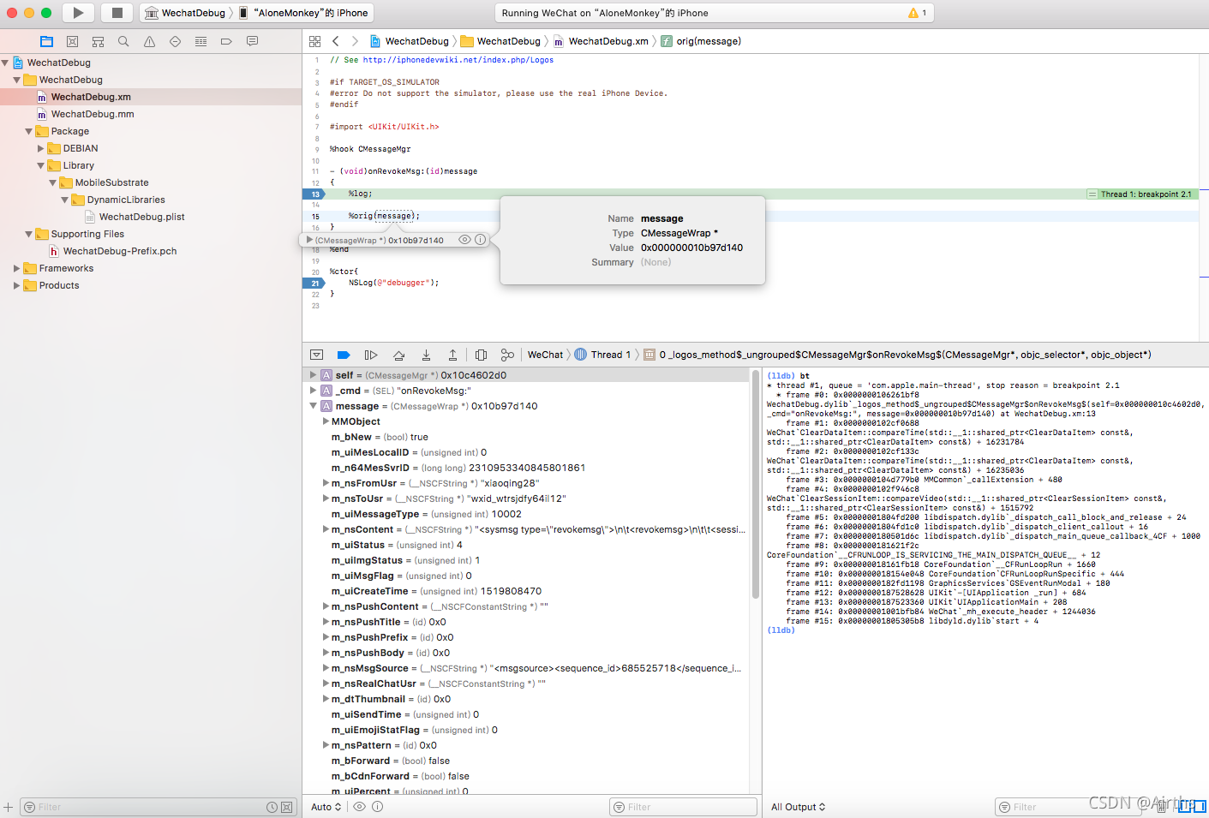The image size is (1209, 818).
Task: Open the Auto variables scope dropdown
Action: [x=326, y=807]
